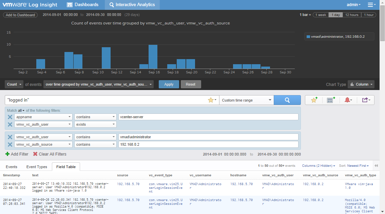This screenshot has width=385, height=214.
Task: Click the source 192.168.5.70 link in the first row
Action: tap(128, 184)
